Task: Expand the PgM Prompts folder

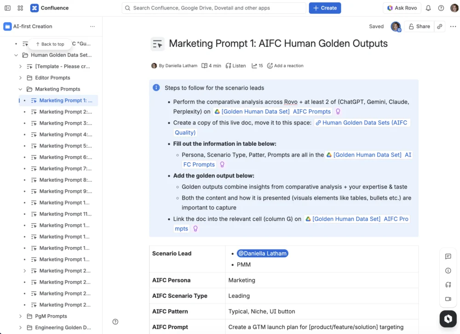Action: coord(20,316)
